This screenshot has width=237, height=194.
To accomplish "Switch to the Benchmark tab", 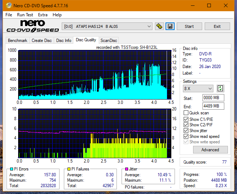I will point(18,41).
